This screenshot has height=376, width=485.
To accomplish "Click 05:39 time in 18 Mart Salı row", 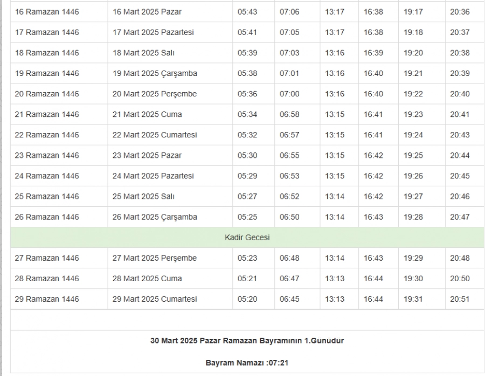I will tap(247, 53).
